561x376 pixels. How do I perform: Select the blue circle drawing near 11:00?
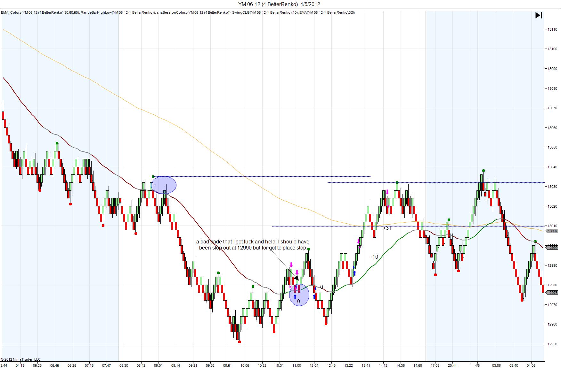(x=299, y=295)
